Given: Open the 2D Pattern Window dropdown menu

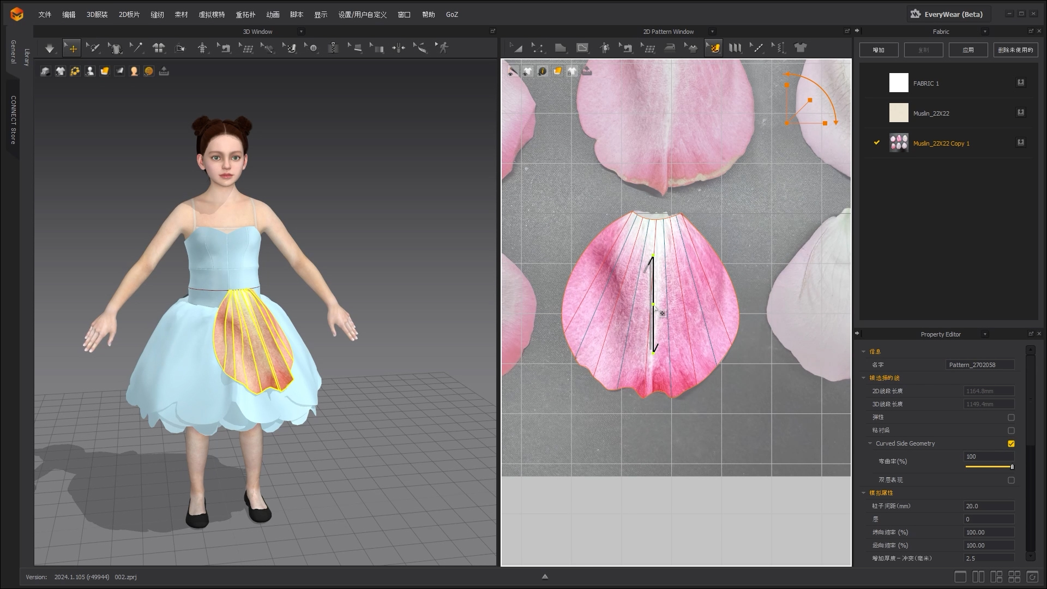Looking at the screenshot, I should (713, 32).
